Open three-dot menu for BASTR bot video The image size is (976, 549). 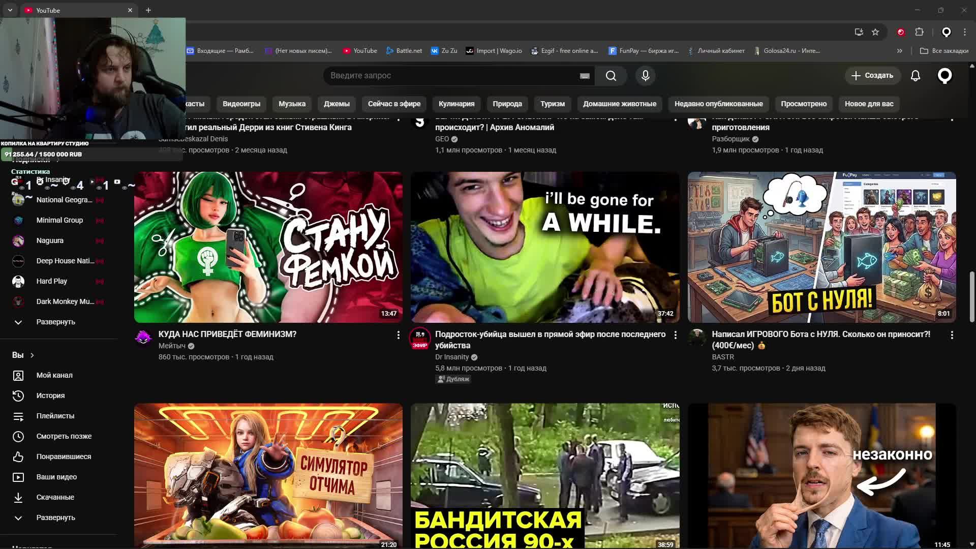point(952,335)
